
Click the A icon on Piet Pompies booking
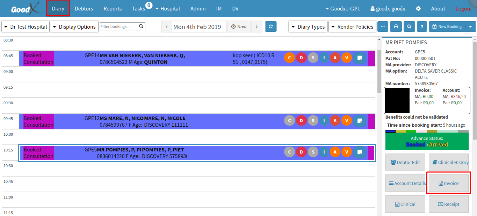[x=335, y=152]
